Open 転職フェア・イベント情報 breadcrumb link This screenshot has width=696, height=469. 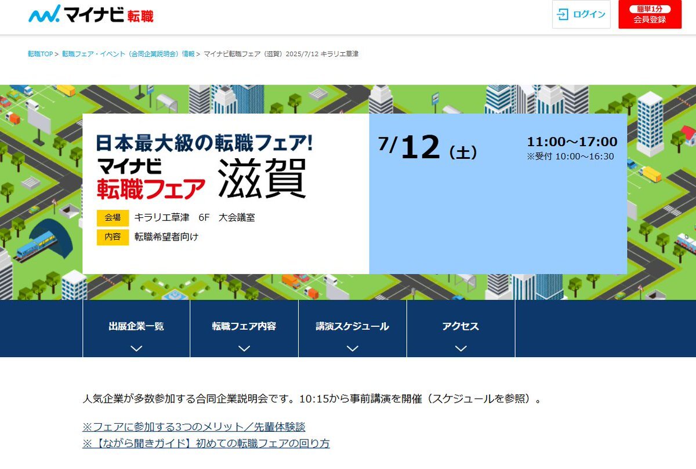pos(128,54)
